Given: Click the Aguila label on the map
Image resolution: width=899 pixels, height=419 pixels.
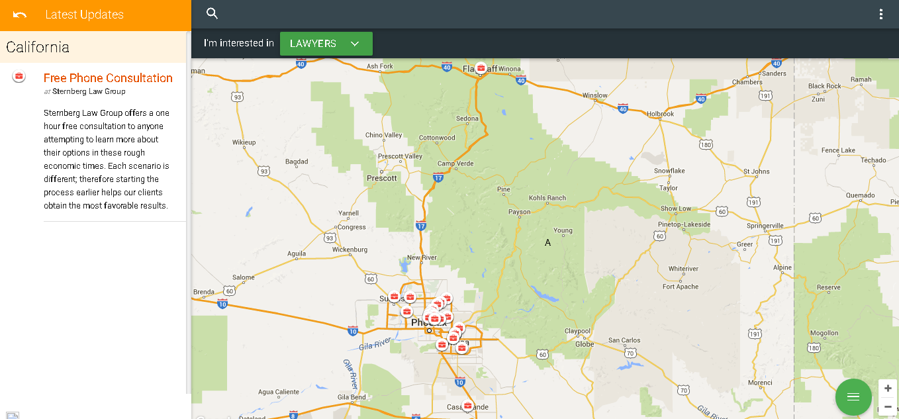Looking at the screenshot, I should click(297, 254).
